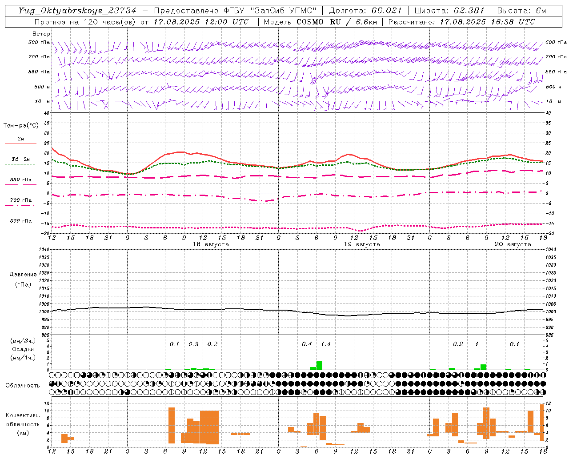Click the Td 2м legend label
The image size is (569, 455).
[x=21, y=159]
